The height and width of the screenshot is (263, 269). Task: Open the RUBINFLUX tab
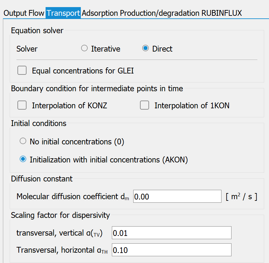221,13
